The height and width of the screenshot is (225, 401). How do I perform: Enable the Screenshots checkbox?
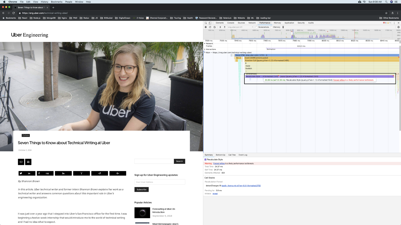click(x=256, y=27)
